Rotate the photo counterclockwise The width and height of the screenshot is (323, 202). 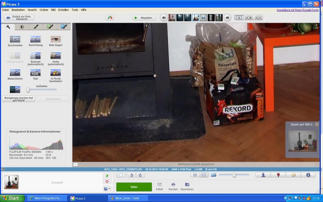132,175
